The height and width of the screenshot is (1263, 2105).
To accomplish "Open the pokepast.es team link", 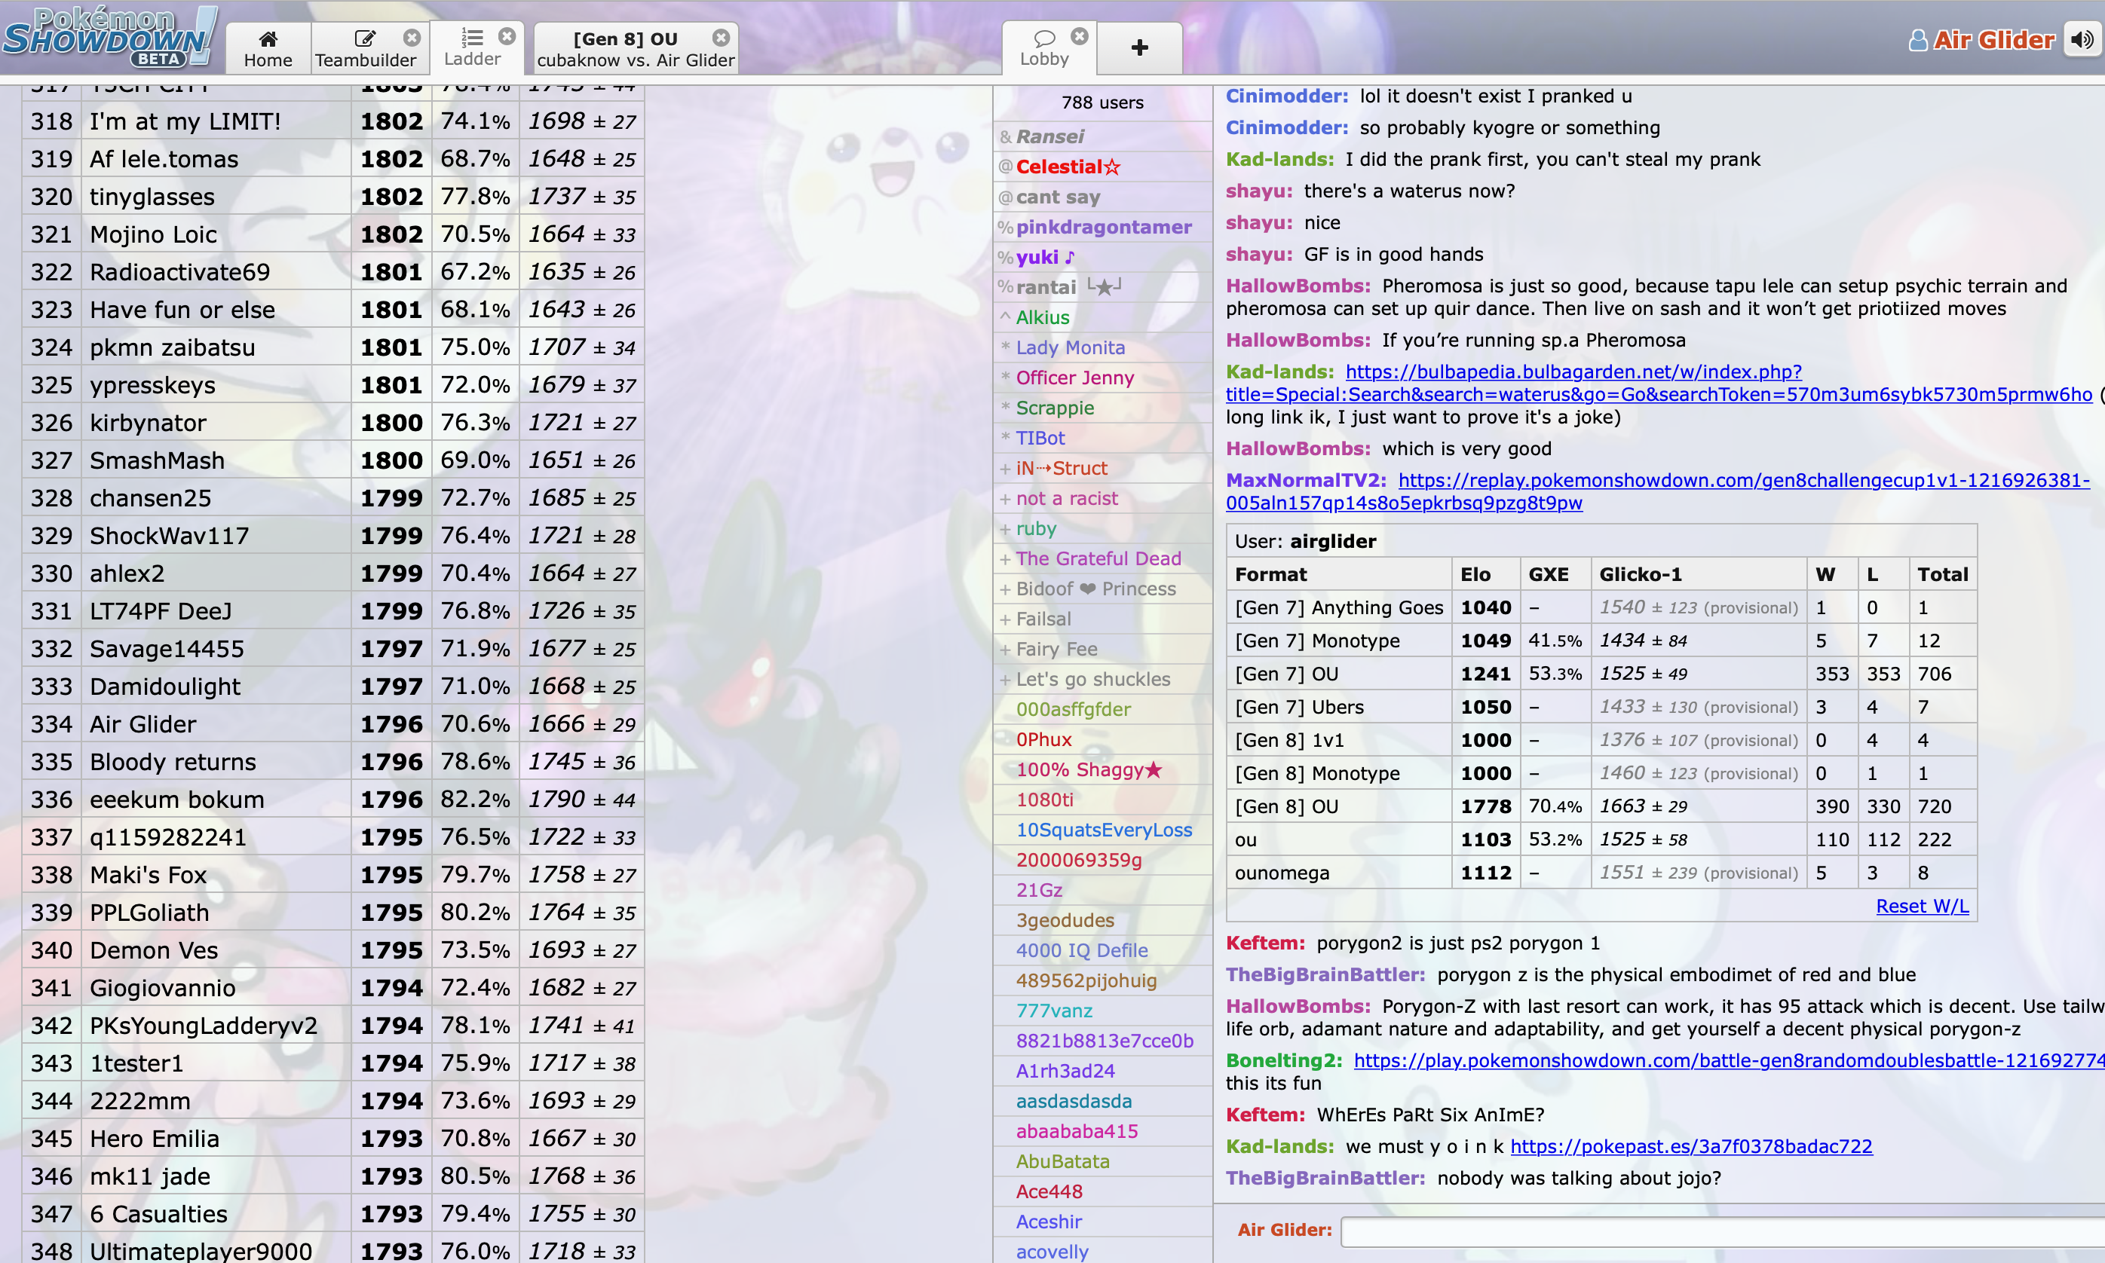I will click(x=1691, y=1146).
